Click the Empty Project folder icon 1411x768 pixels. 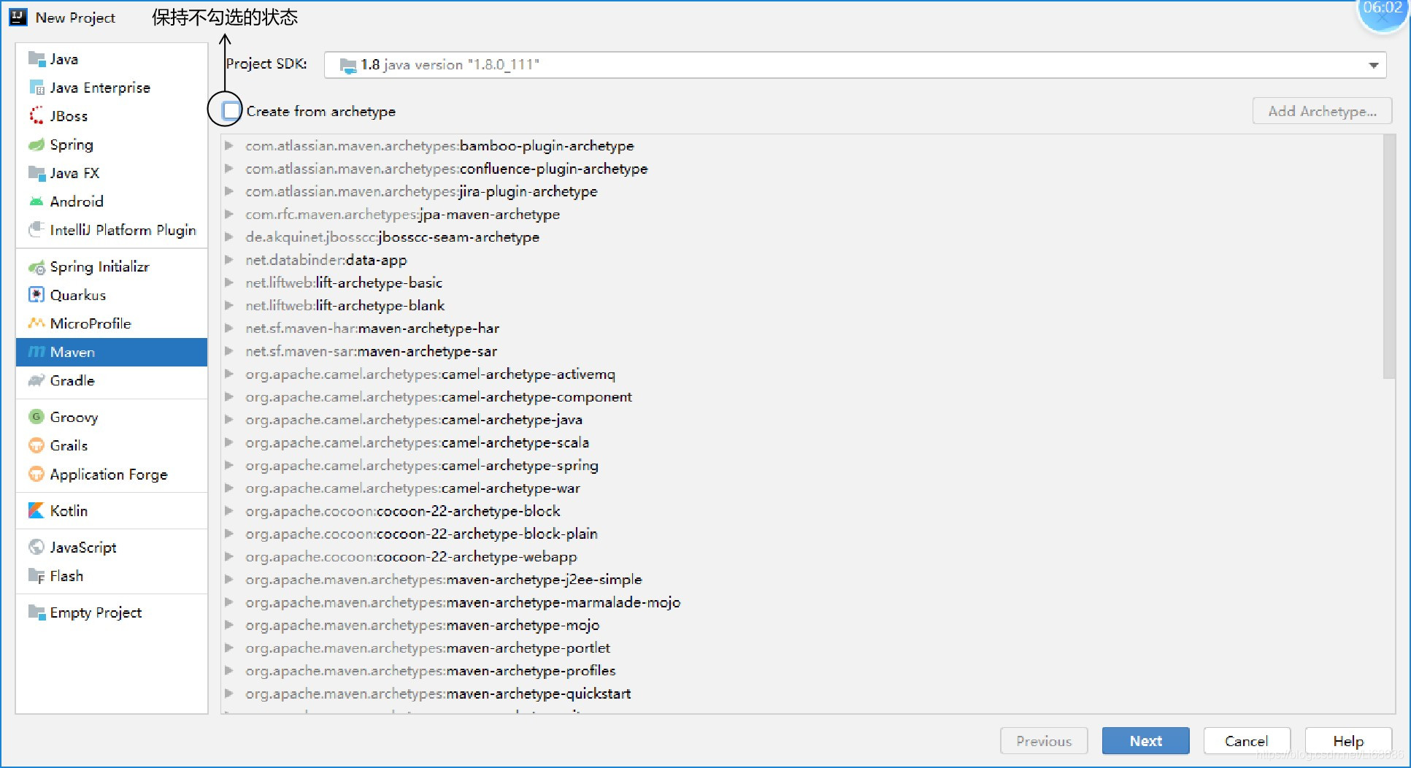tap(36, 613)
